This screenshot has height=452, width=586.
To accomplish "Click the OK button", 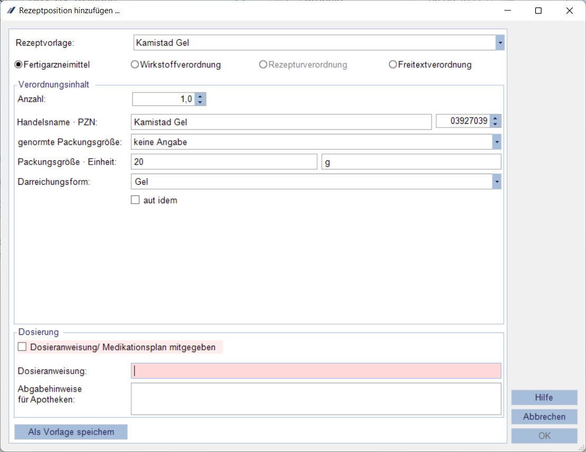I will coord(544,436).
